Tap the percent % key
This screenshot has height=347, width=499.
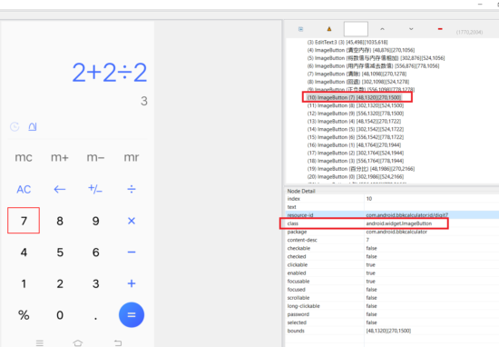point(24,315)
